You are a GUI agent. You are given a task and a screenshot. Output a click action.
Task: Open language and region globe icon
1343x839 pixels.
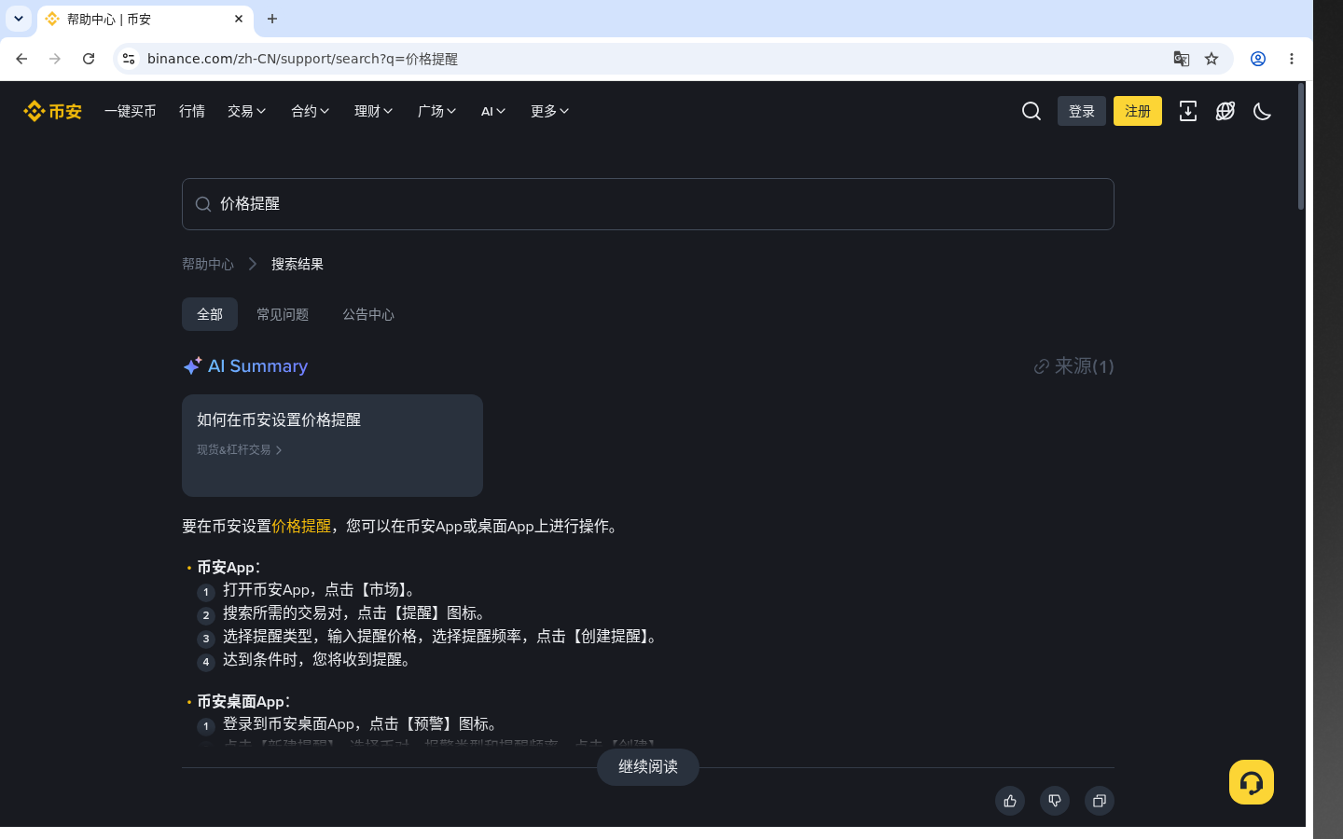(1225, 111)
